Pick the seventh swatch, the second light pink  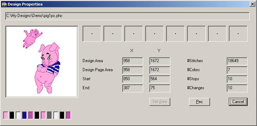[x=43, y=115]
